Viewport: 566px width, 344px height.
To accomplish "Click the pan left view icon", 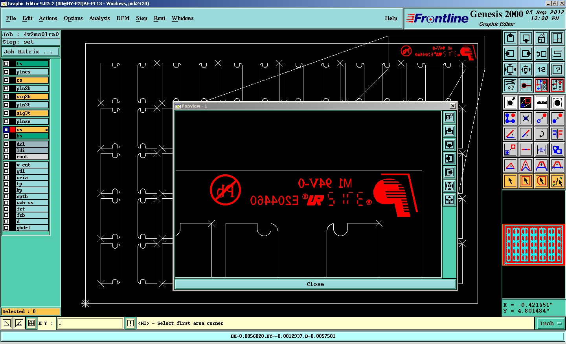I will (x=510, y=54).
